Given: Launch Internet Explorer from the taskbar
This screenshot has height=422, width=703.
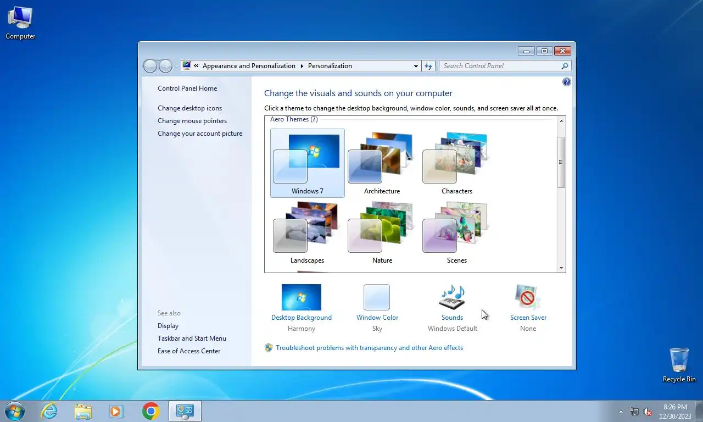Looking at the screenshot, I should 49,411.
